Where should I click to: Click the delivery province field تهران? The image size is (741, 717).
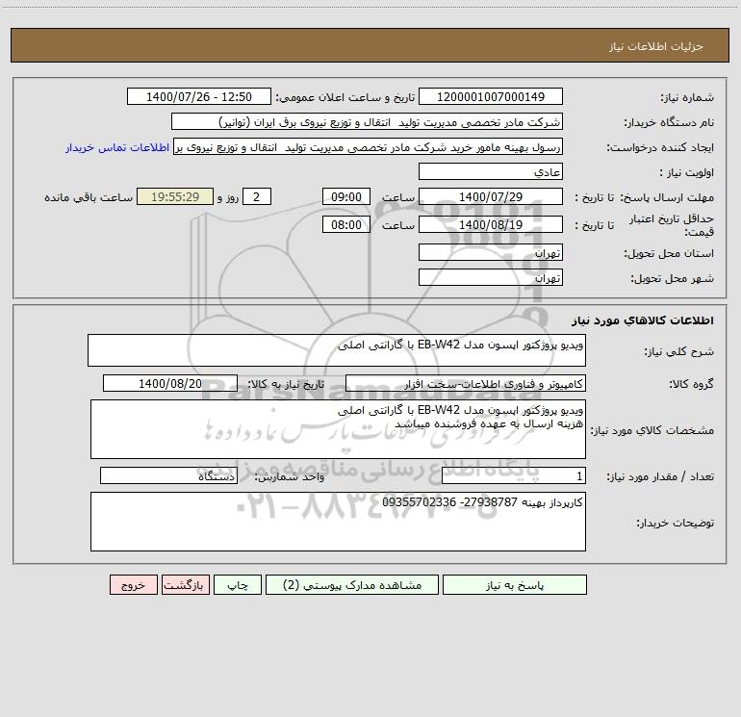(x=491, y=252)
